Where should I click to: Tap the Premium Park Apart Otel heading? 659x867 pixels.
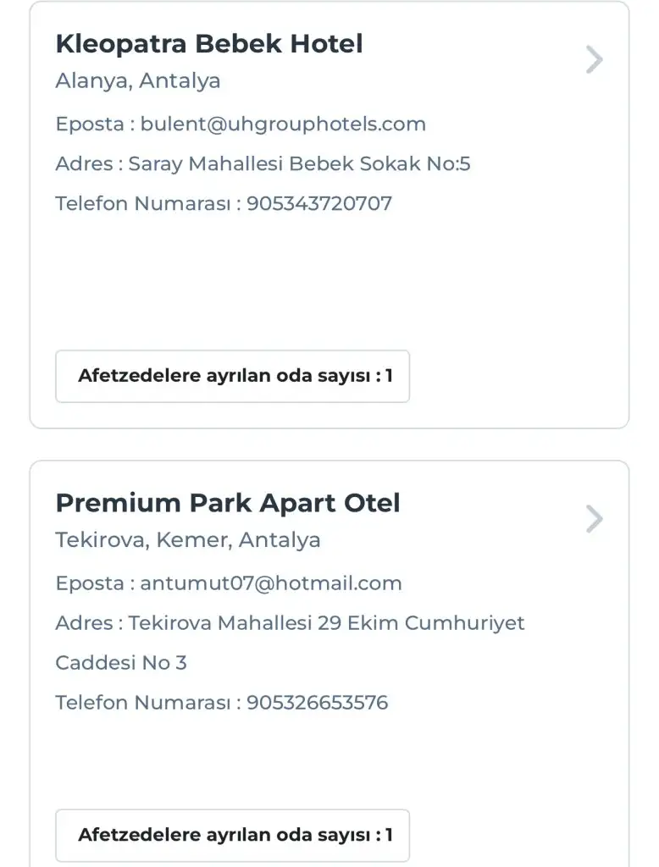(x=228, y=503)
